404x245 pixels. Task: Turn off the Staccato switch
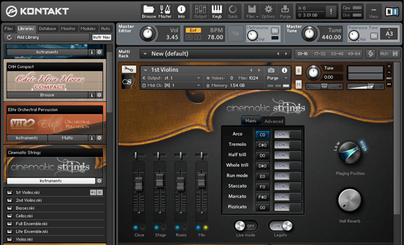click(287, 186)
